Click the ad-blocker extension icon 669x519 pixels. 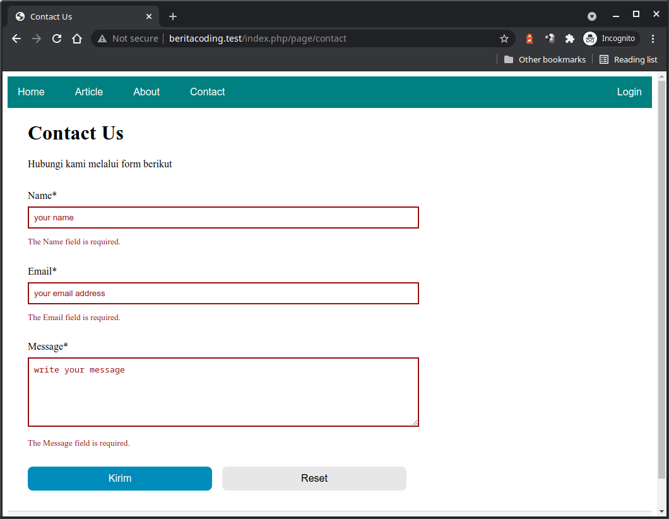(x=529, y=39)
